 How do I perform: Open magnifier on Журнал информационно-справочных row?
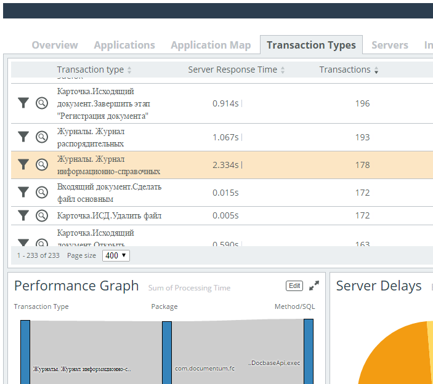point(41,164)
